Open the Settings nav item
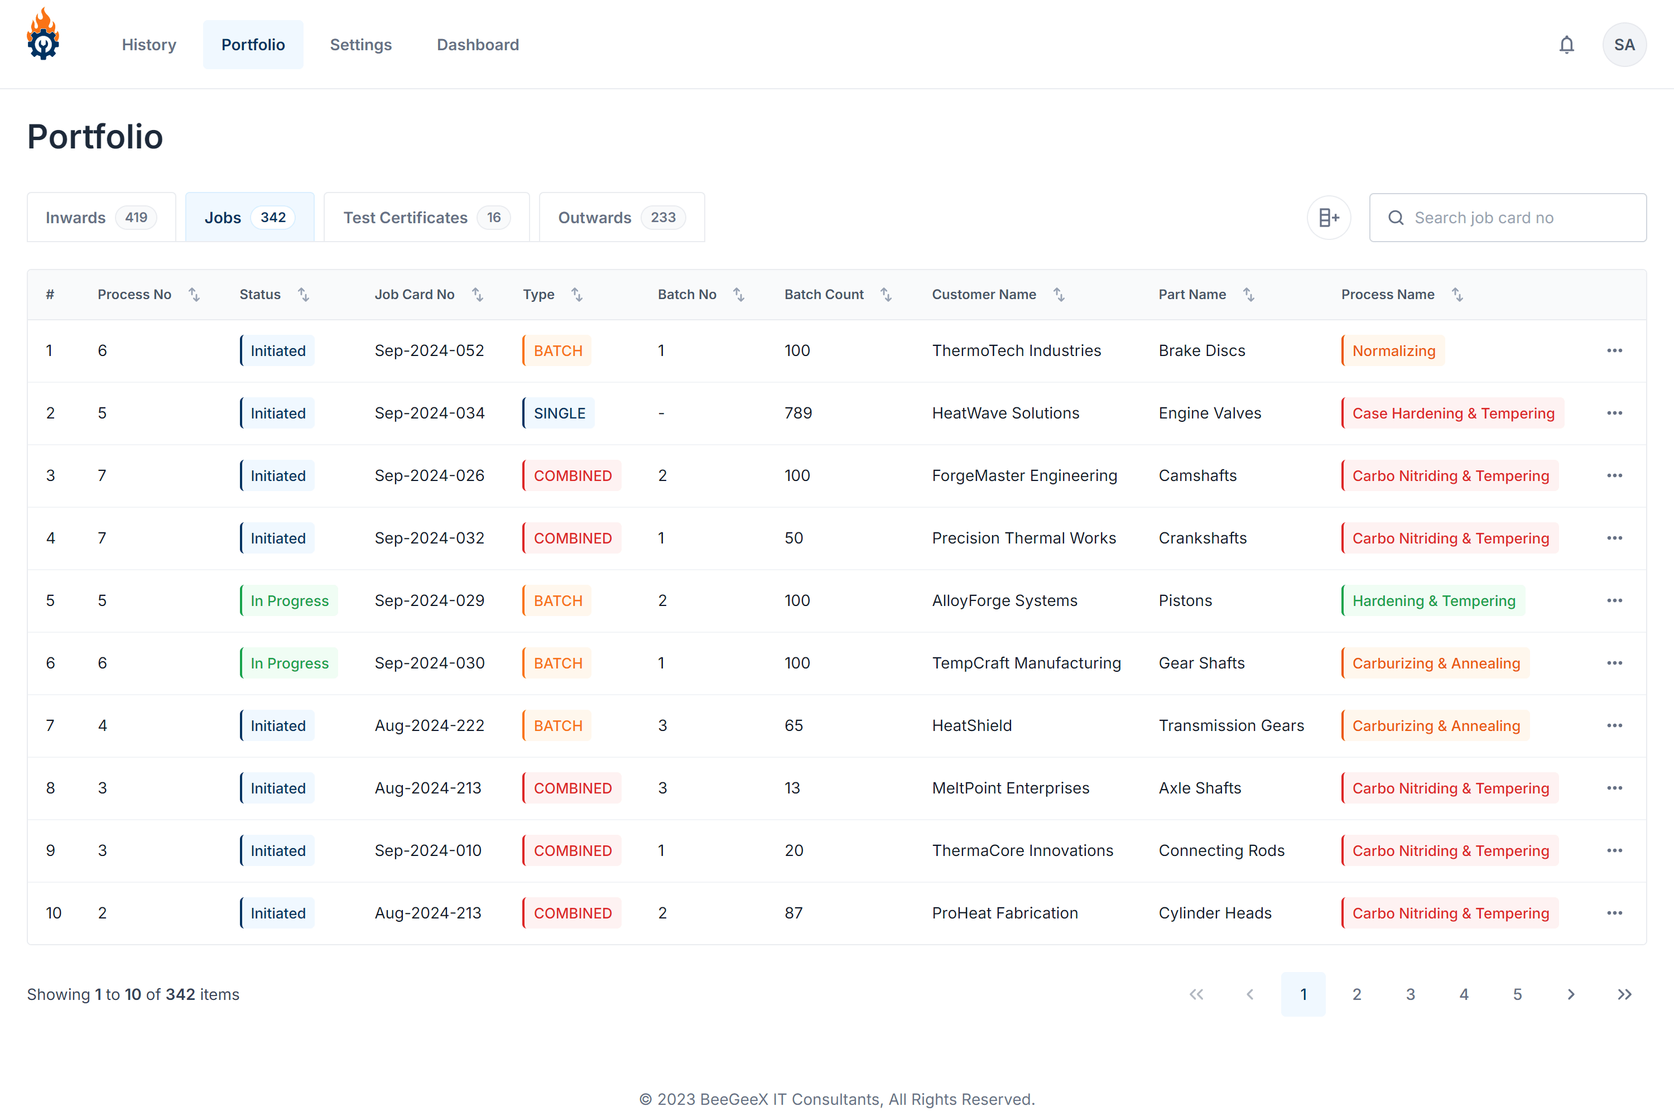1674x1116 pixels. click(361, 45)
